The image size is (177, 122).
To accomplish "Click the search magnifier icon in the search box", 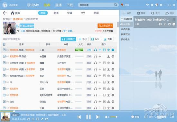I will (116, 5).
